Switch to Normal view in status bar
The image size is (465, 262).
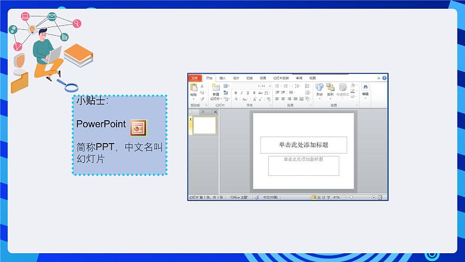[x=314, y=198]
